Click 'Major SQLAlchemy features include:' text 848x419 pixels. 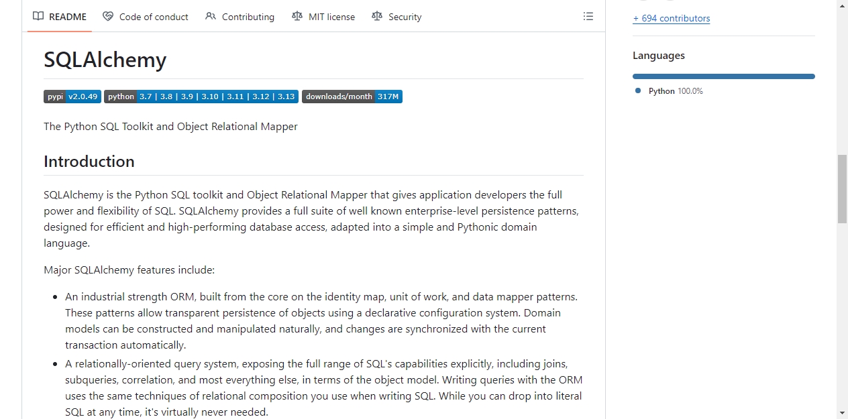129,270
